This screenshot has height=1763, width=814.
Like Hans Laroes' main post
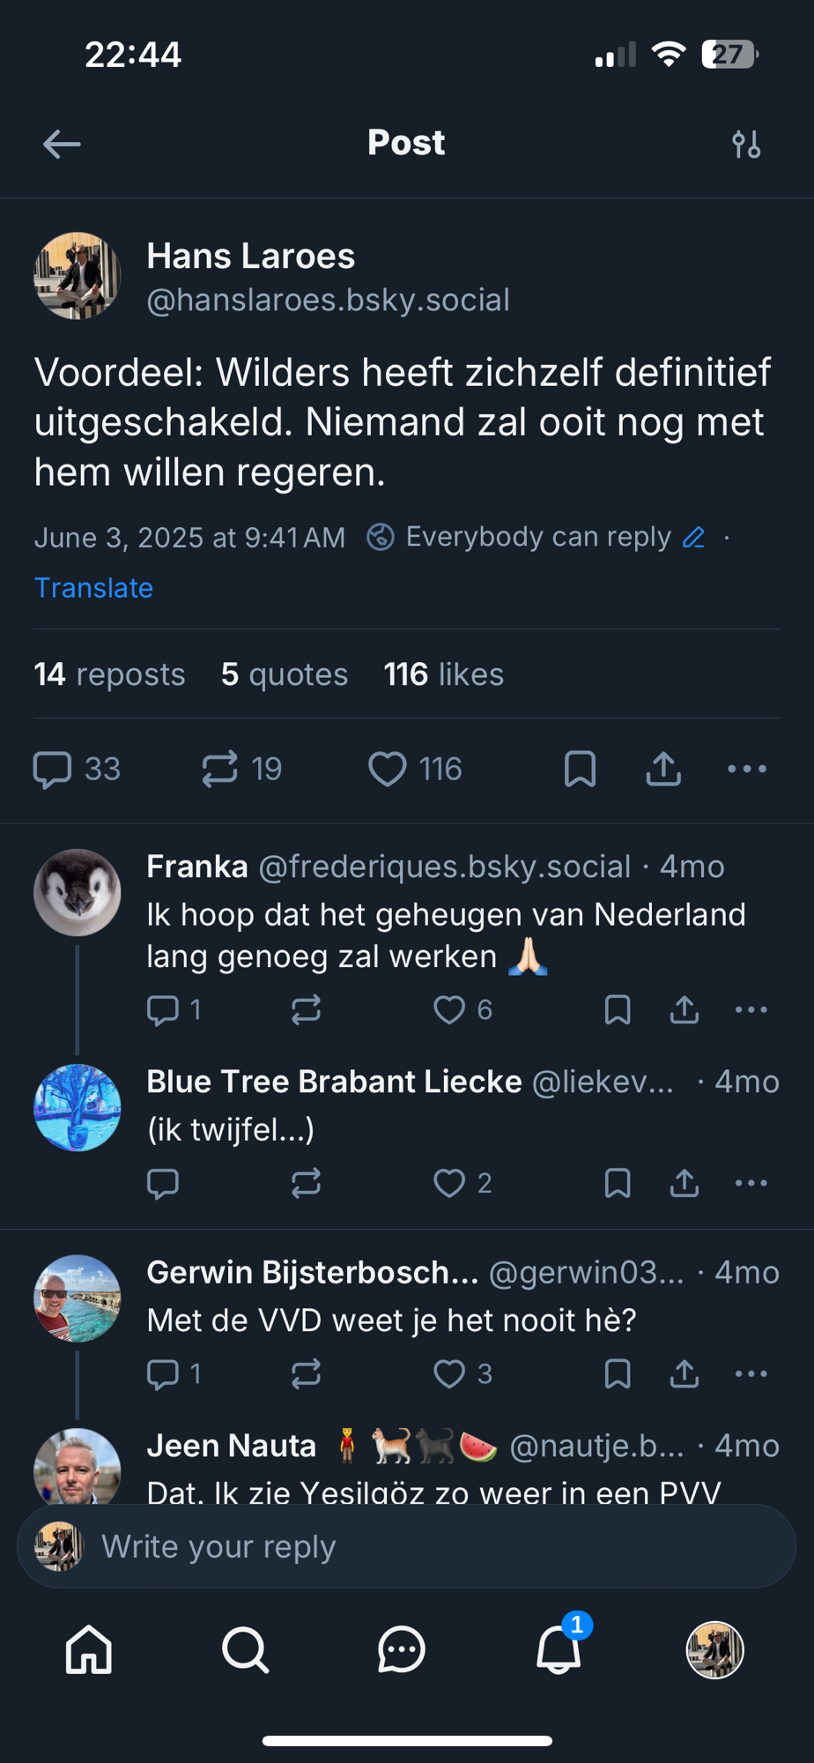click(x=388, y=769)
